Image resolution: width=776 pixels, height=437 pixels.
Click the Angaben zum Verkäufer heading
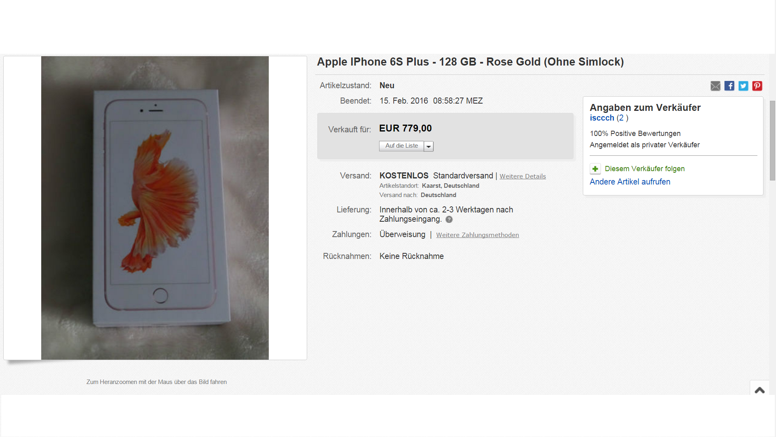645,108
